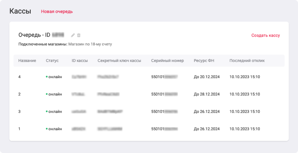Click the pencil edit icon next to queue ID
The image size is (298, 153).
tap(73, 35)
